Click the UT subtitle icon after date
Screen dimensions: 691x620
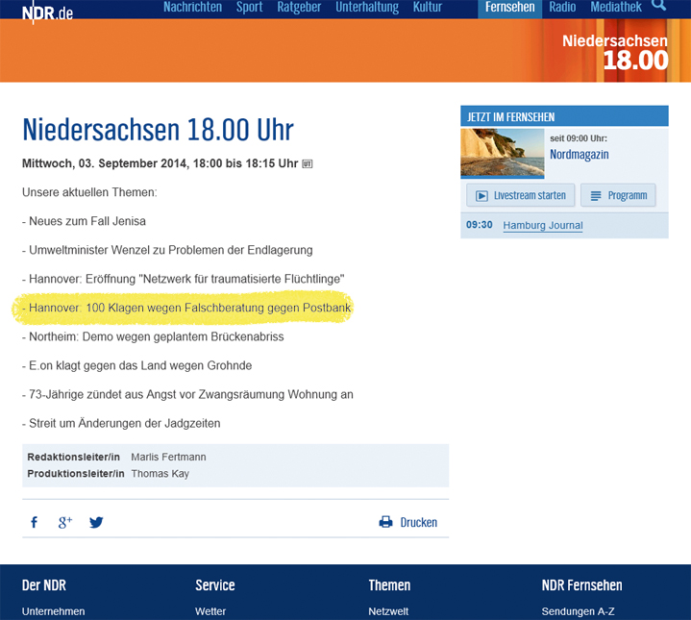click(x=308, y=164)
